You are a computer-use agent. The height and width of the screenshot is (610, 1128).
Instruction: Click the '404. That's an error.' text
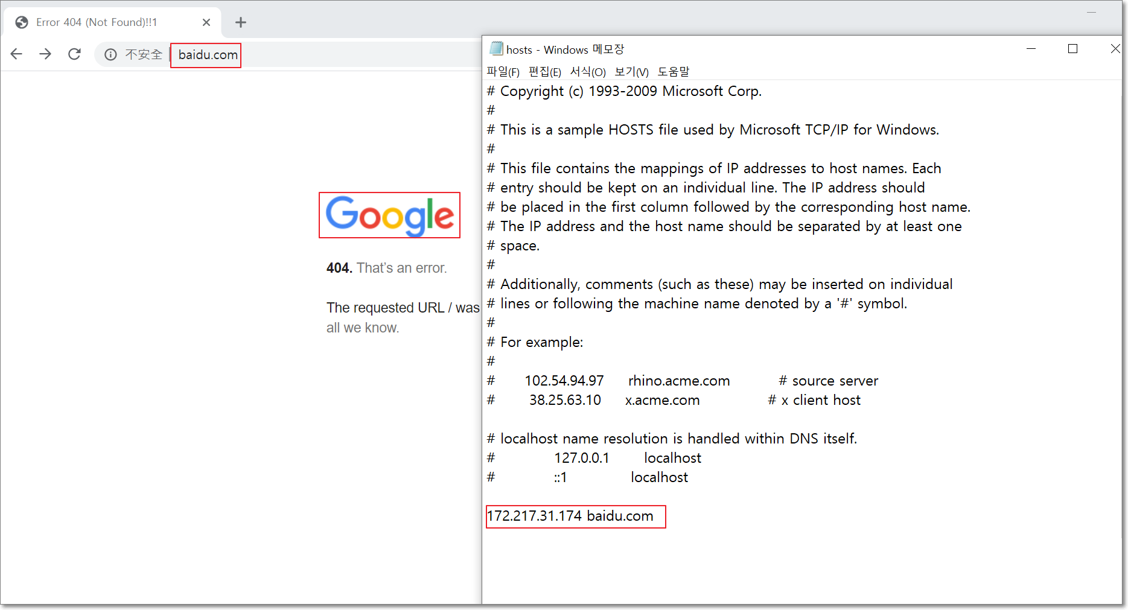(387, 268)
